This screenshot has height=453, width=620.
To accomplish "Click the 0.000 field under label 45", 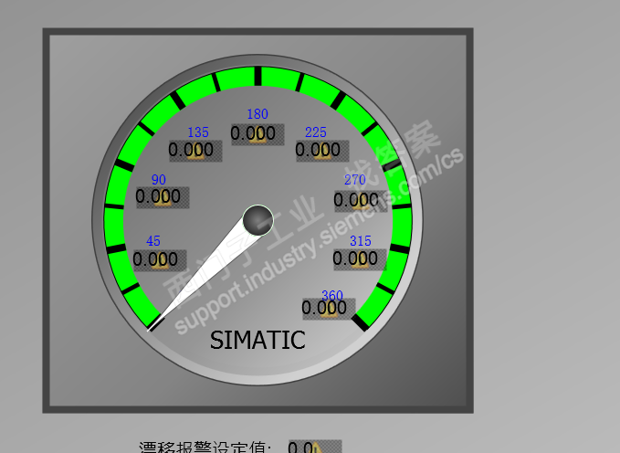I will point(160,260).
